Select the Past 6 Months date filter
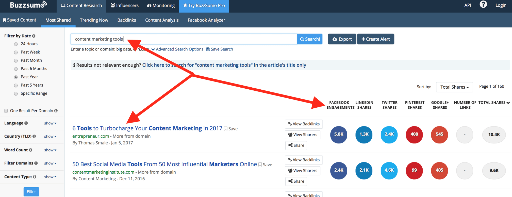The width and height of the screenshot is (512, 197). tap(16, 69)
